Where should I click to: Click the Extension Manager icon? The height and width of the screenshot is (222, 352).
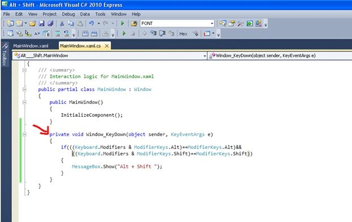coord(258,23)
